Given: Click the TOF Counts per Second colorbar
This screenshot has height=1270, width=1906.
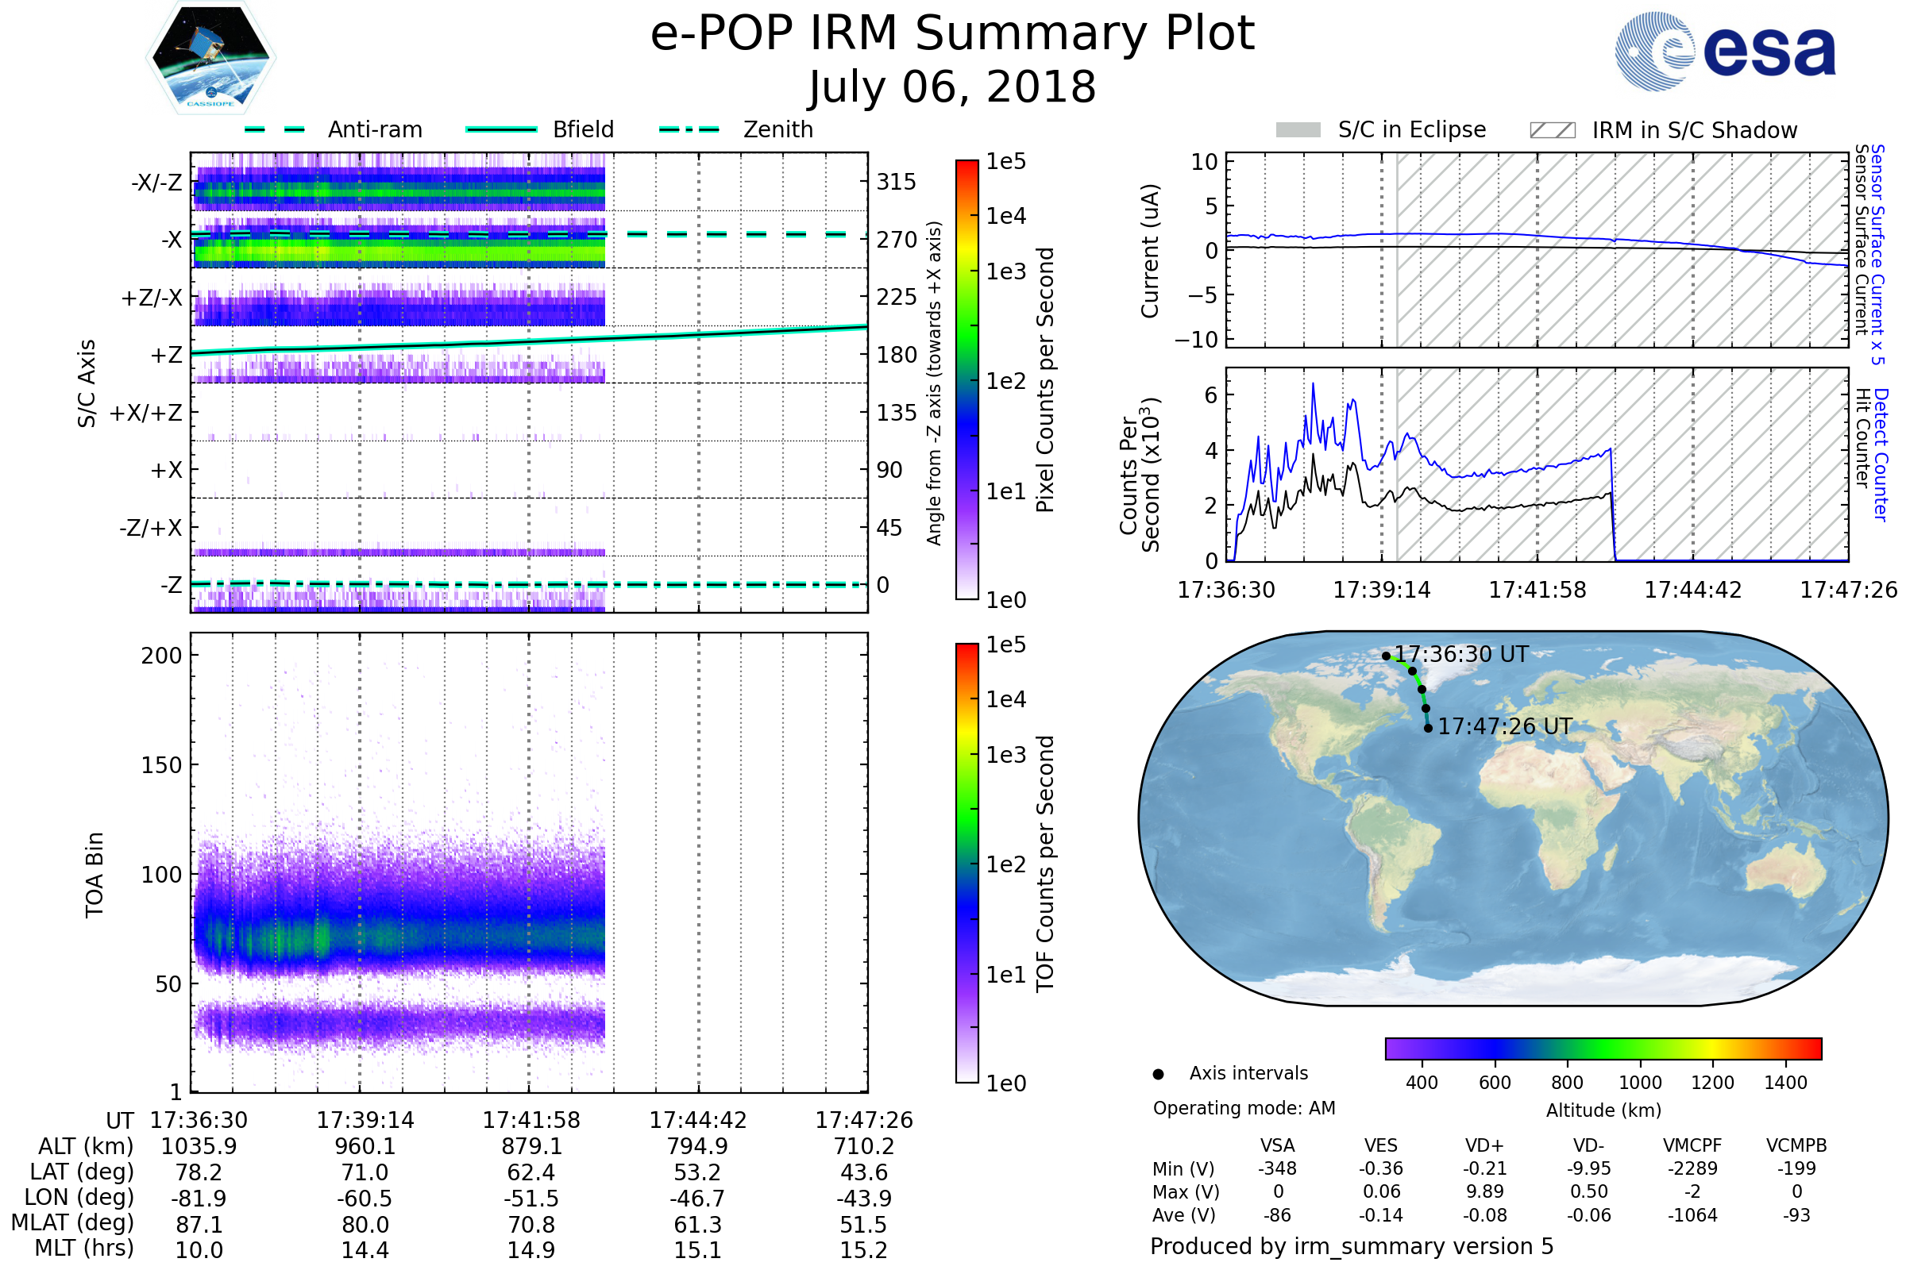Looking at the screenshot, I should (967, 863).
